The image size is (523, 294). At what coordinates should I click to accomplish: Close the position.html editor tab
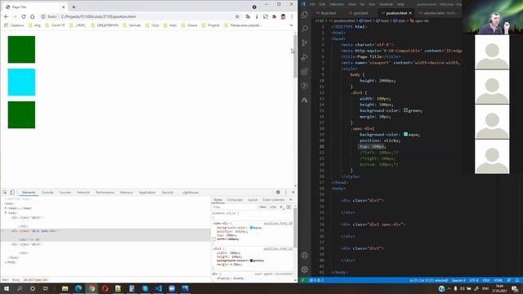click(x=410, y=13)
